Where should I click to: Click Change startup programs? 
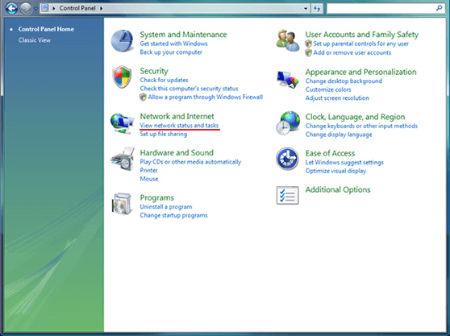tap(173, 215)
